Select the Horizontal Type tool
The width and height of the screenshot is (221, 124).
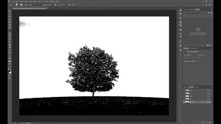pos(10,53)
